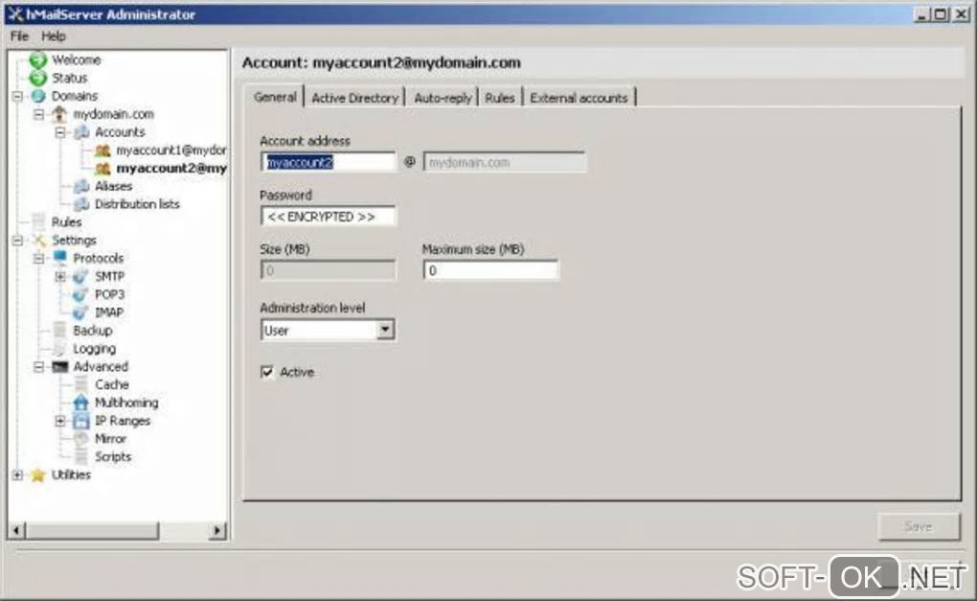This screenshot has height=601, width=977.
Task: Open the IP Ranges icon
Action: point(80,421)
